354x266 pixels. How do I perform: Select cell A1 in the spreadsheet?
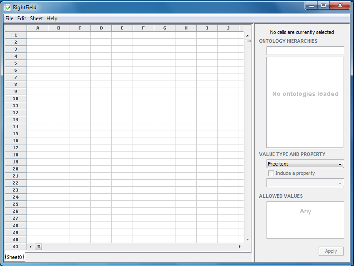(x=38, y=35)
